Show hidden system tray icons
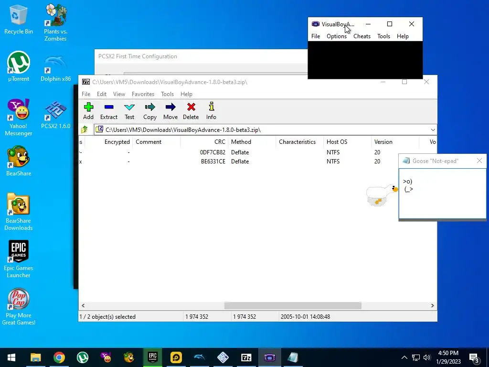Image resolution: width=489 pixels, height=367 pixels. coord(404,357)
